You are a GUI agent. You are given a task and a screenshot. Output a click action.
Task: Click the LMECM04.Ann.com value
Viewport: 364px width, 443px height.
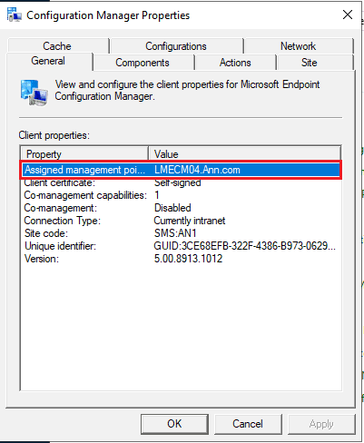point(197,170)
